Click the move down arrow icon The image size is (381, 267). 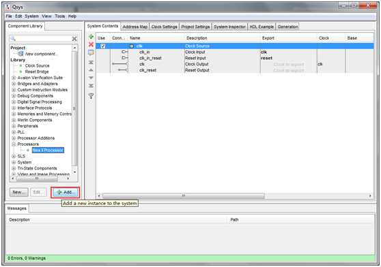pyautogui.click(x=91, y=78)
